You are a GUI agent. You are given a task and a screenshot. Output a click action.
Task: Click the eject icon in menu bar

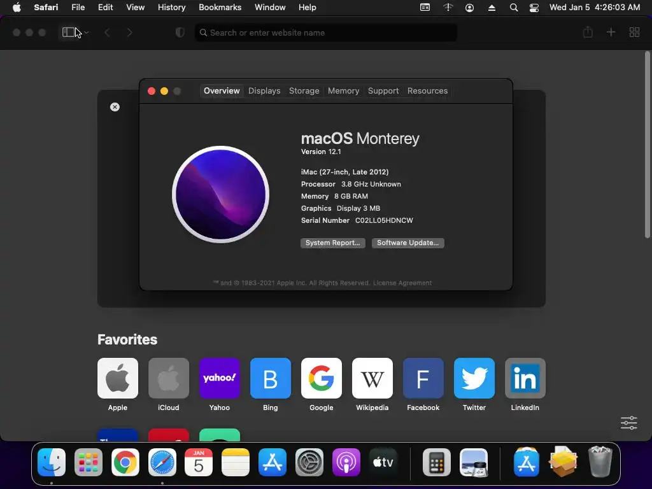[x=492, y=8]
